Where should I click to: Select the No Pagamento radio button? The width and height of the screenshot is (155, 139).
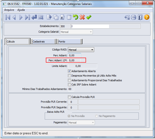click(96, 116)
